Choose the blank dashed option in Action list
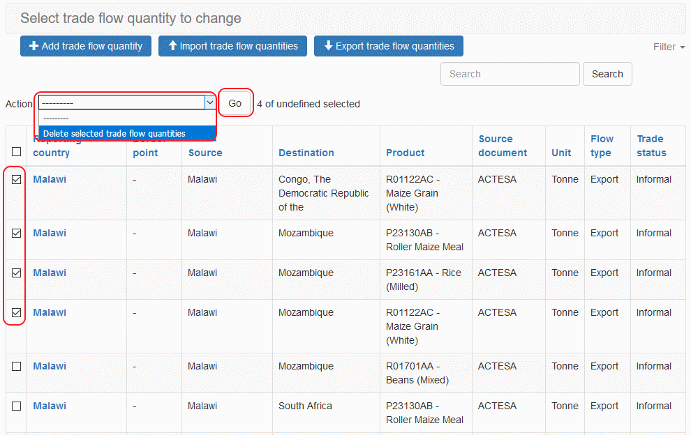Viewport: 691px width, 435px height. 56,119
